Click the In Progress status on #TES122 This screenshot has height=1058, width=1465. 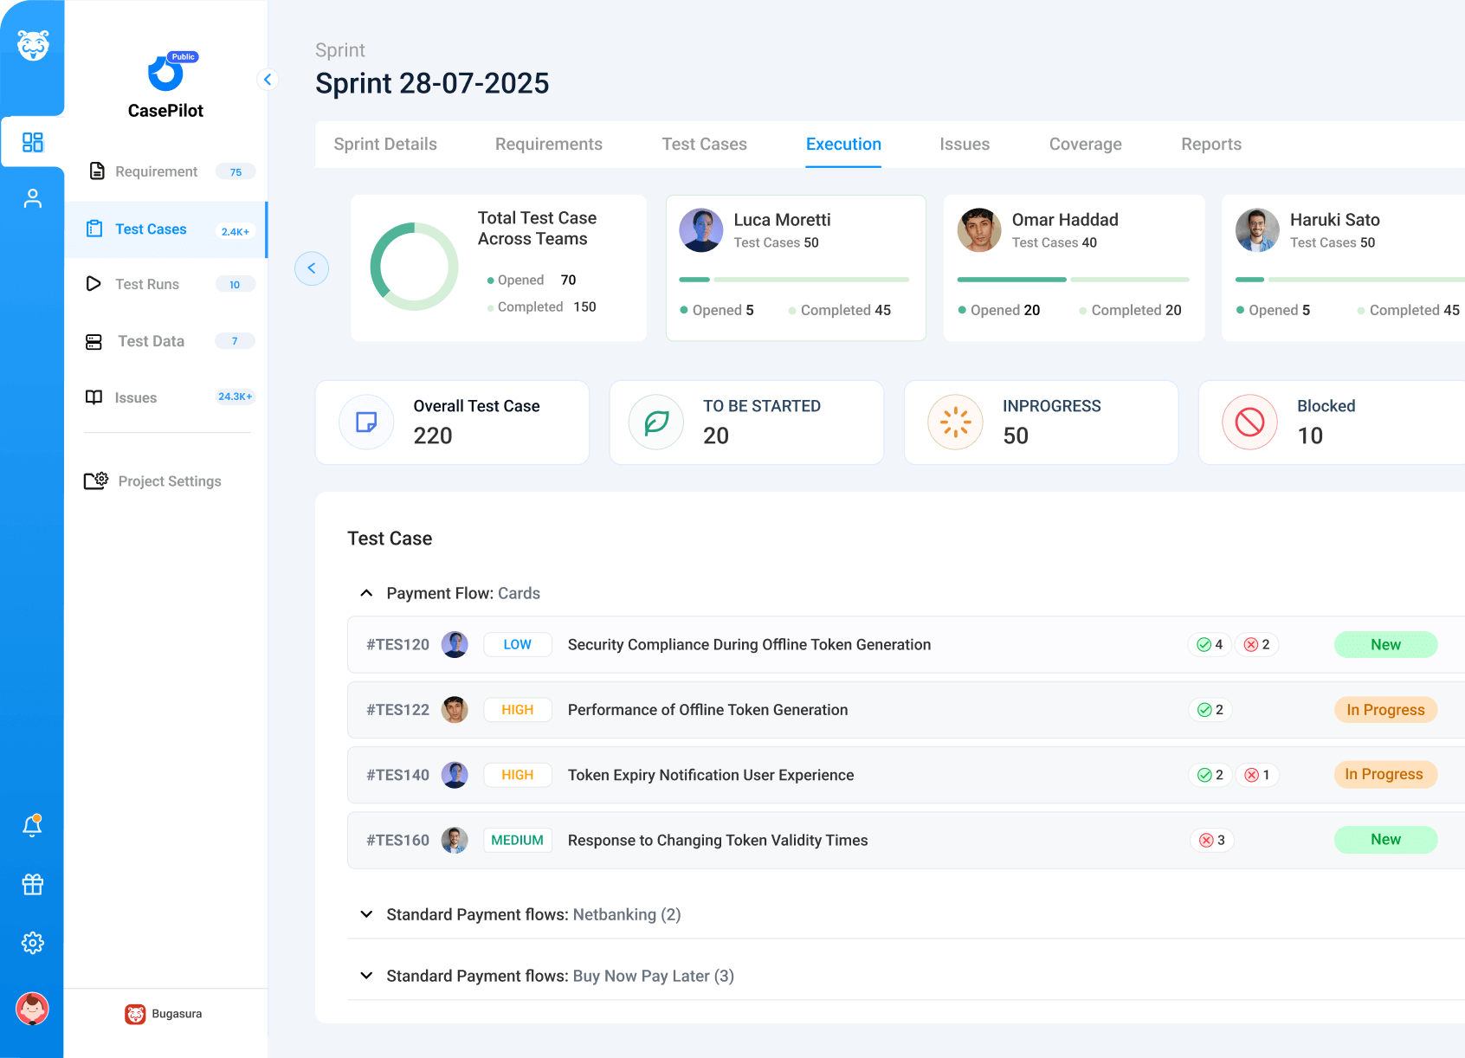click(1384, 710)
